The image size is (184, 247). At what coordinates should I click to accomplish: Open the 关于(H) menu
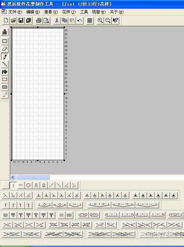(x=117, y=12)
